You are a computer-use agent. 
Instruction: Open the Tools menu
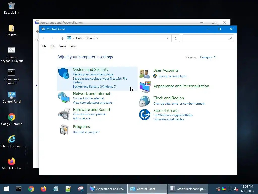pos(73,46)
